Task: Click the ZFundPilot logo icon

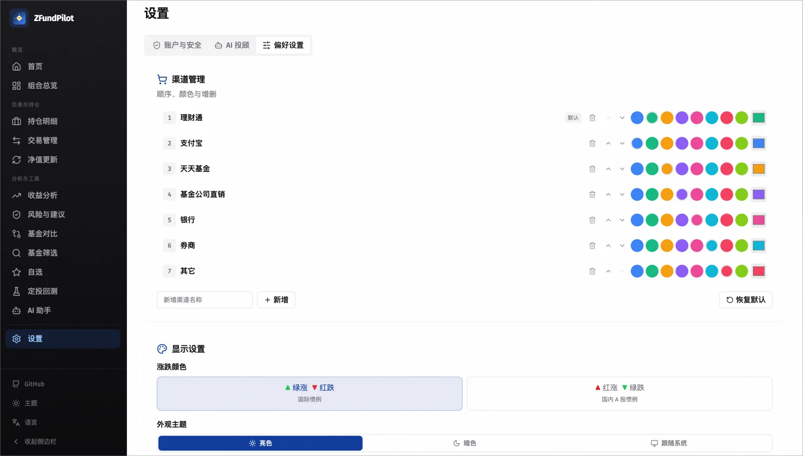Action: pyautogui.click(x=19, y=18)
